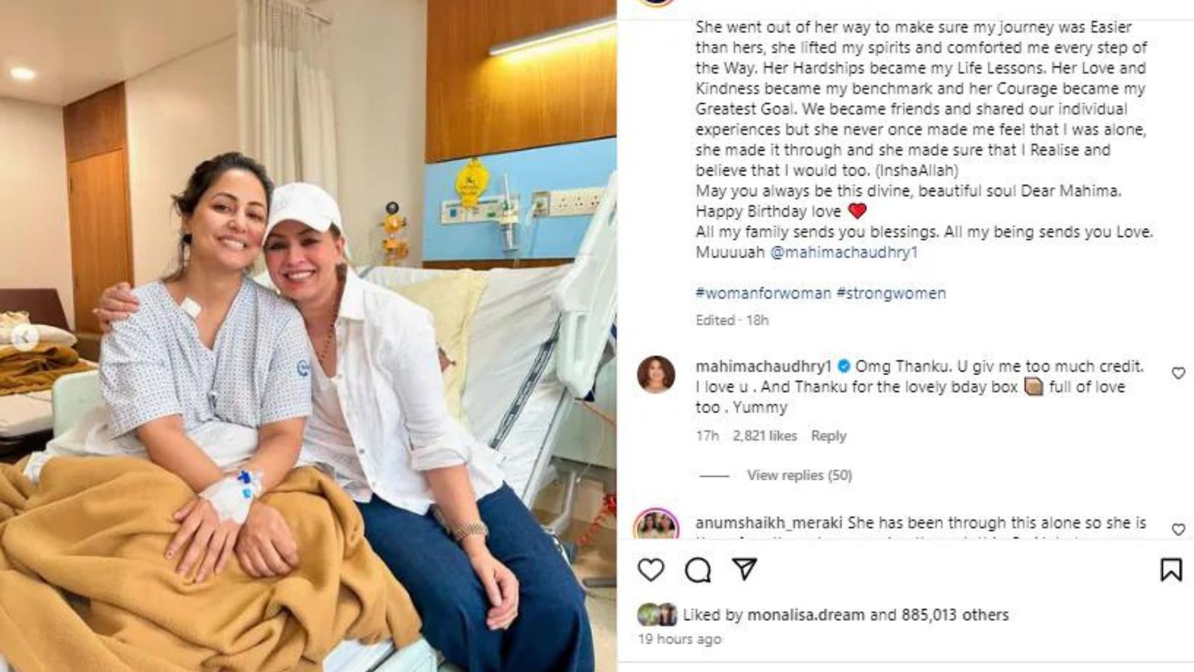Open mahimachaudhry1 profile avatar
The height and width of the screenshot is (672, 1194).
[x=656, y=375]
